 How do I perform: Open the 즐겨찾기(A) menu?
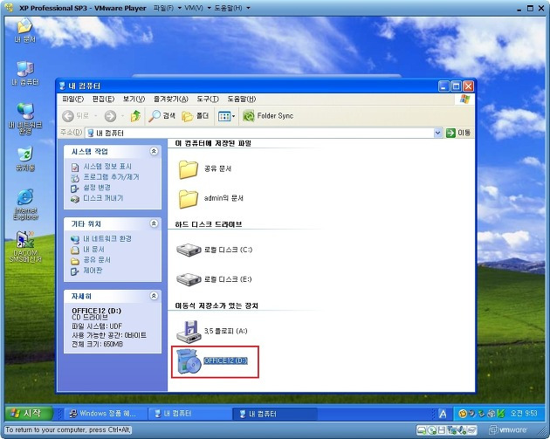171,99
